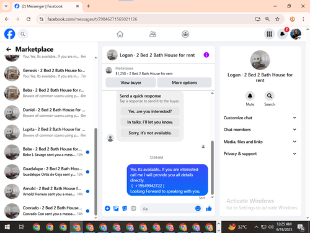
Task: Click chat messages scrollbar thumb
Action: pos(212,167)
